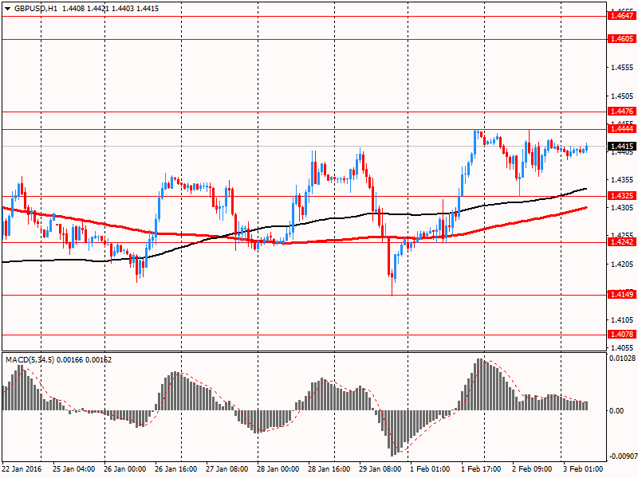The width and height of the screenshot is (638, 478).
Task: Click the 26 Jan 00:00 time label
Action: point(125,468)
